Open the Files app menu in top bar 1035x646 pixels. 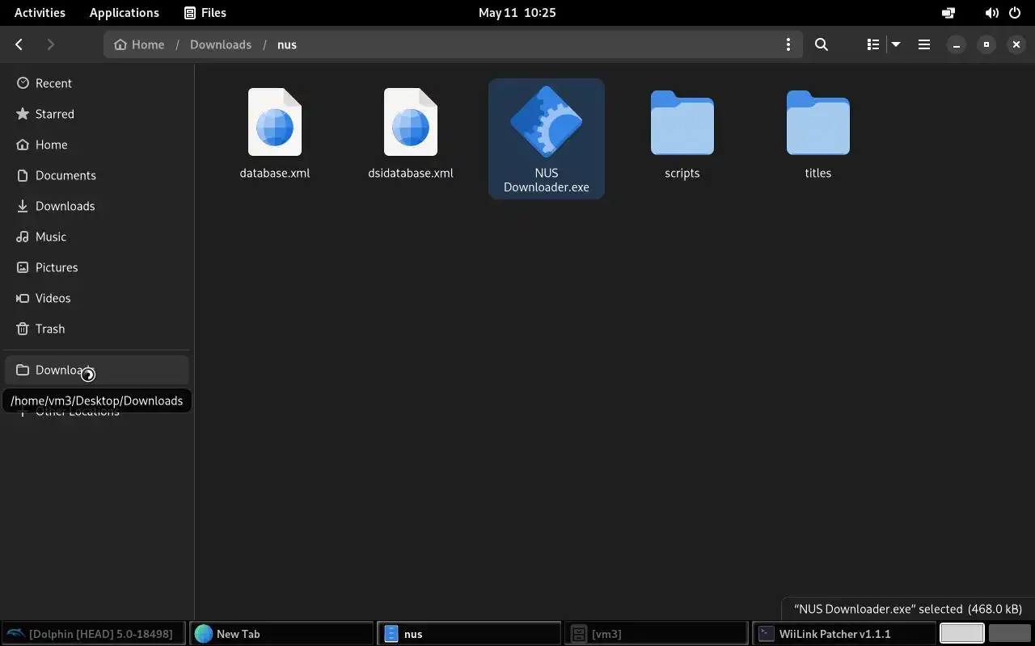coord(205,12)
